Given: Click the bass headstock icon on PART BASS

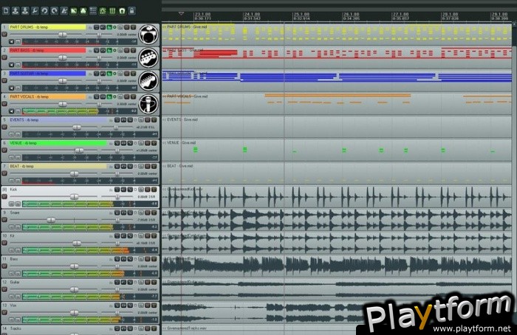Looking at the screenshot, I should (x=148, y=58).
